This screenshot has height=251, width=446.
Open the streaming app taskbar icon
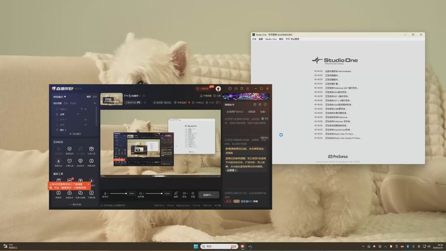(243, 247)
